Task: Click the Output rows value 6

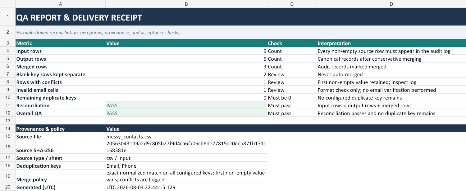Action: [x=186, y=59]
